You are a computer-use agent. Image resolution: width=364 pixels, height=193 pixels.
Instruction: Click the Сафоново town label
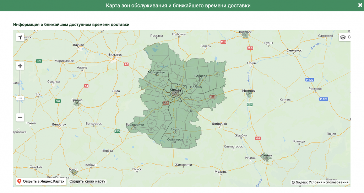click(x=325, y=36)
